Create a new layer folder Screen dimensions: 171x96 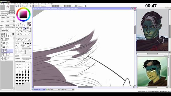coord(6,34)
